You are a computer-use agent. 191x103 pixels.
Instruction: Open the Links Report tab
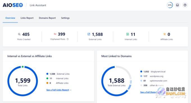(x=27, y=18)
